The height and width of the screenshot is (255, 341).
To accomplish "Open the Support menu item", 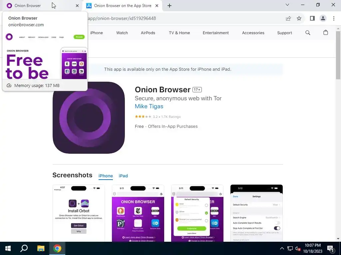I will tap(284, 33).
